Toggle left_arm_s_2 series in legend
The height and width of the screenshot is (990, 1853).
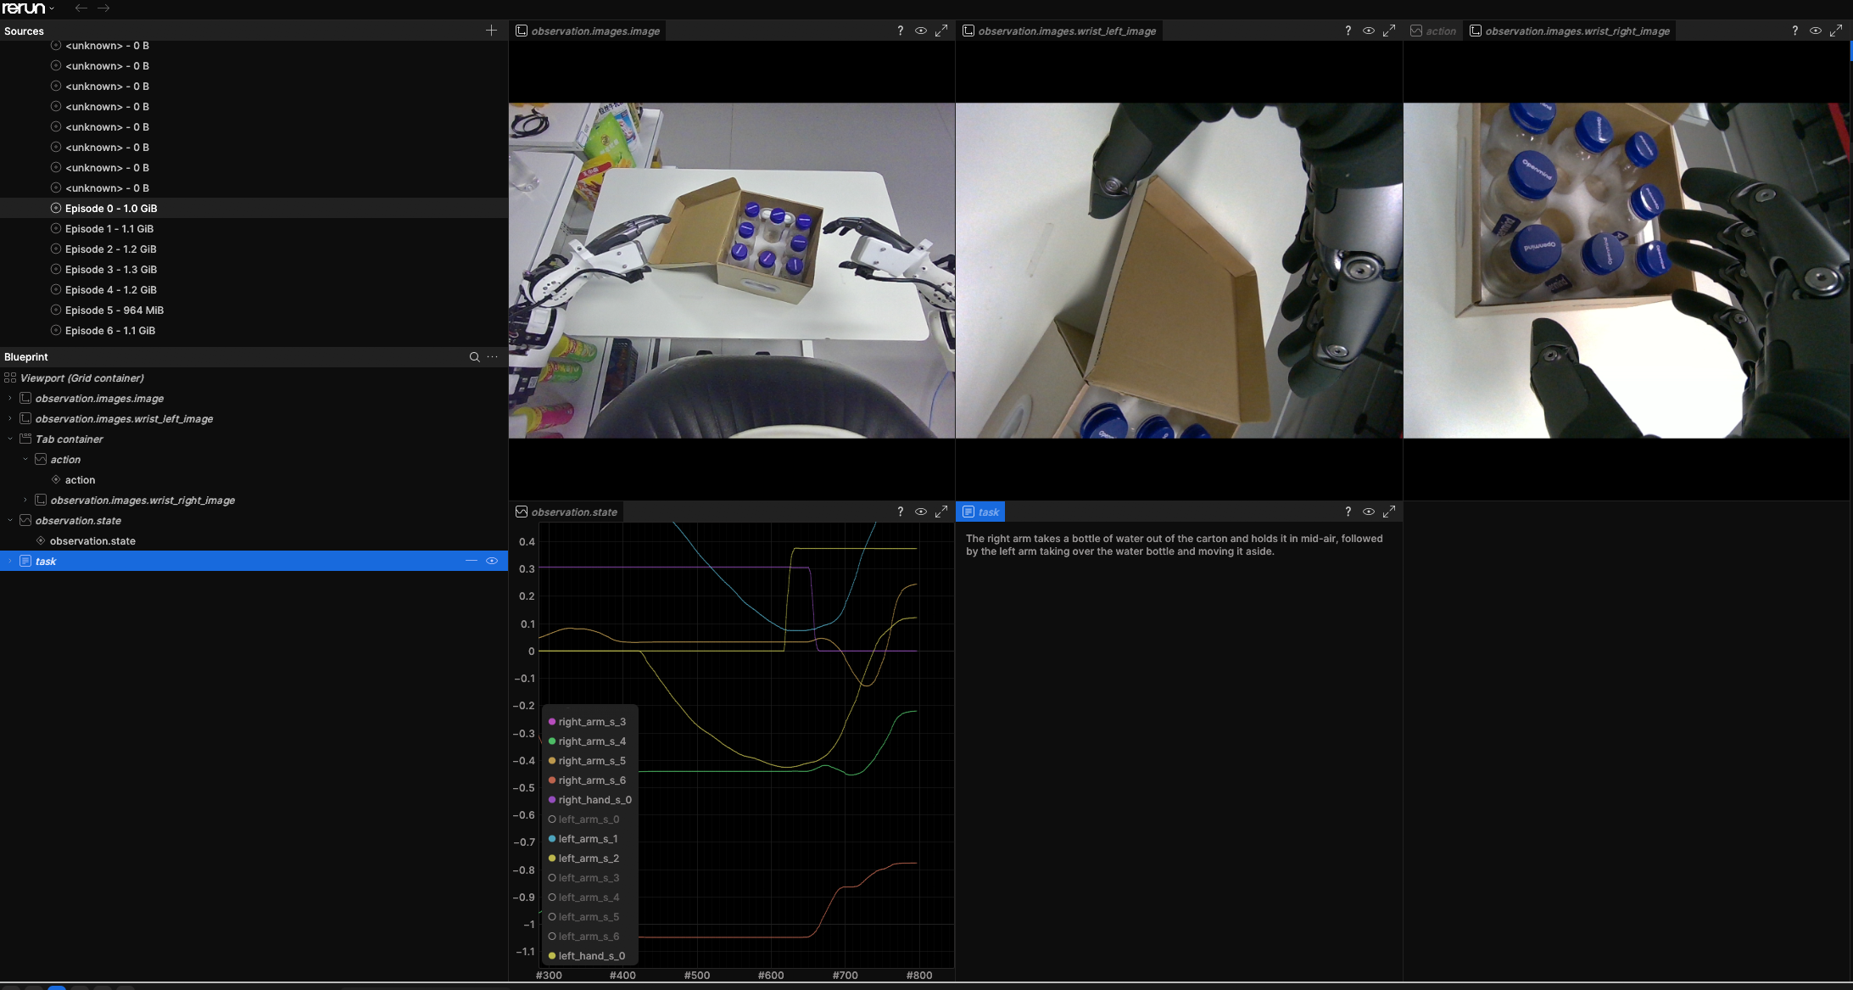point(584,859)
